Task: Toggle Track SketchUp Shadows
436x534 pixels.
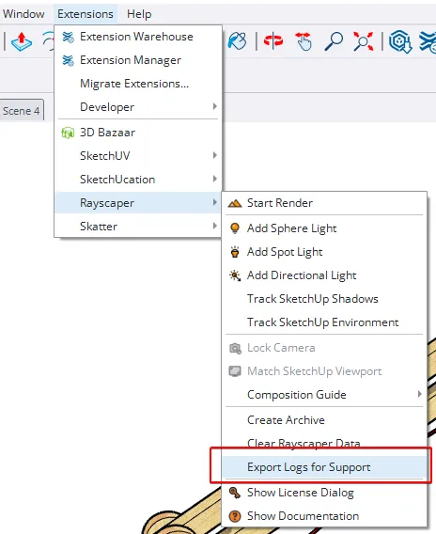Action: [324, 299]
